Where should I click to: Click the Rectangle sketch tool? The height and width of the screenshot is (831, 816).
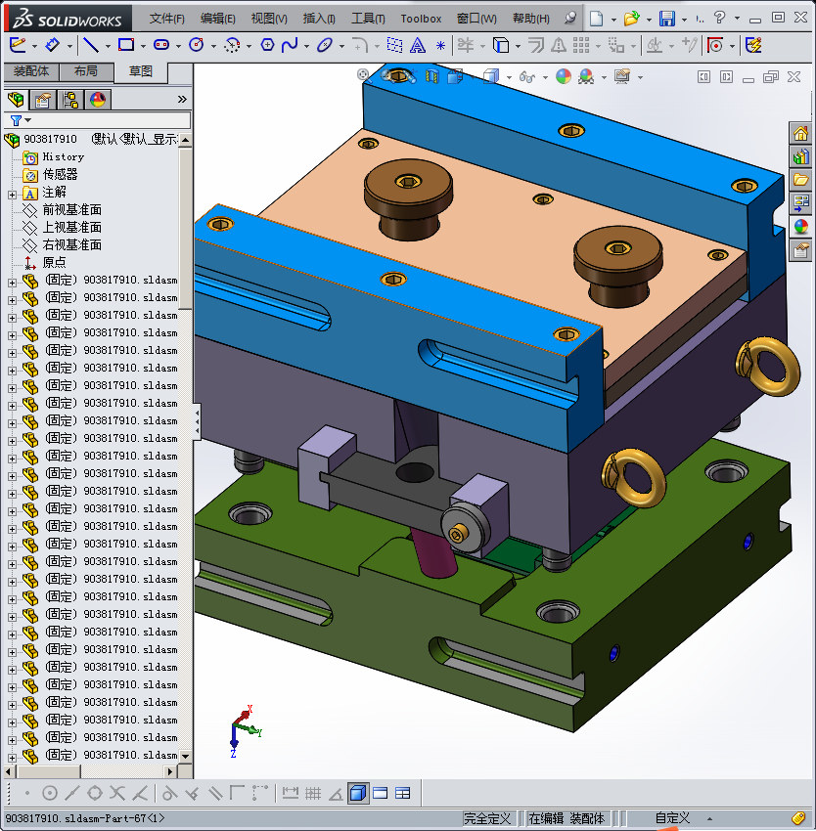point(125,45)
